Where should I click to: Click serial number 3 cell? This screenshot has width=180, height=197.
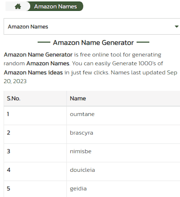[x=35, y=153]
